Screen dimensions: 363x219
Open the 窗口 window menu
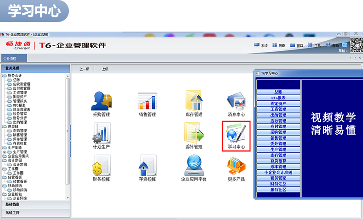pyautogui.click(x=296, y=45)
